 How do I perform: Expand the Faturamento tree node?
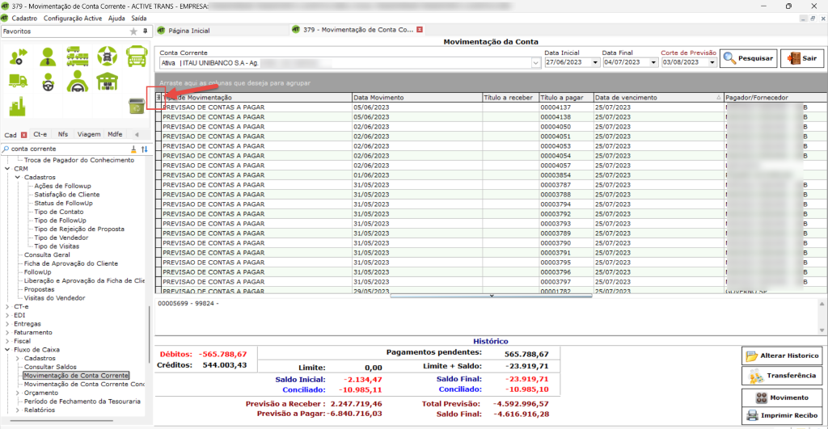click(7, 332)
